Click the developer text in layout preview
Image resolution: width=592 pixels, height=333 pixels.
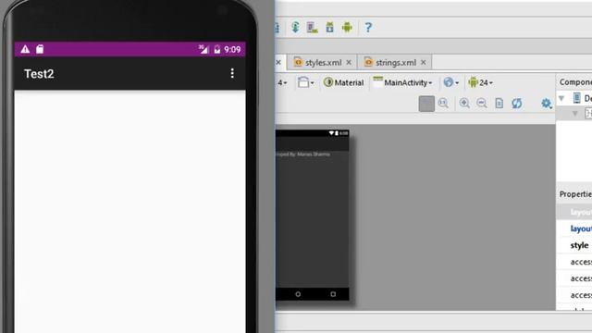pyautogui.click(x=302, y=154)
